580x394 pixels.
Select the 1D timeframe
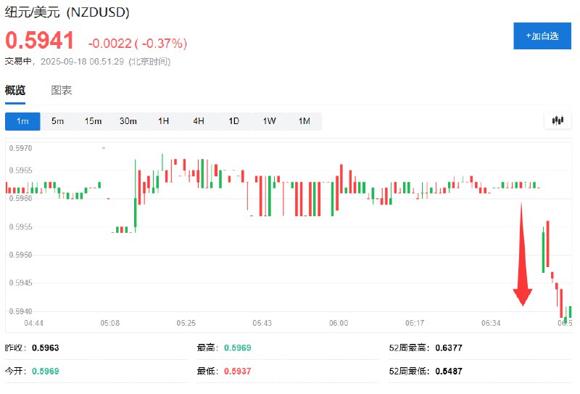point(233,121)
